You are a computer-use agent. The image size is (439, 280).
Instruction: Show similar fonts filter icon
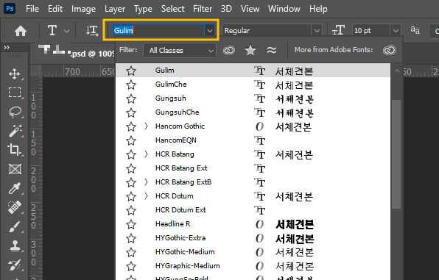pyautogui.click(x=272, y=50)
